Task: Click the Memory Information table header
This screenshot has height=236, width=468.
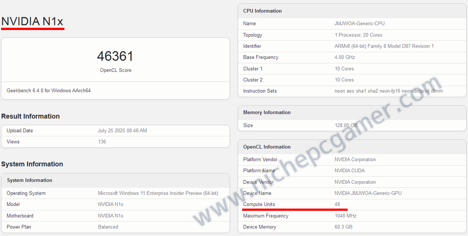Action: click(x=267, y=112)
